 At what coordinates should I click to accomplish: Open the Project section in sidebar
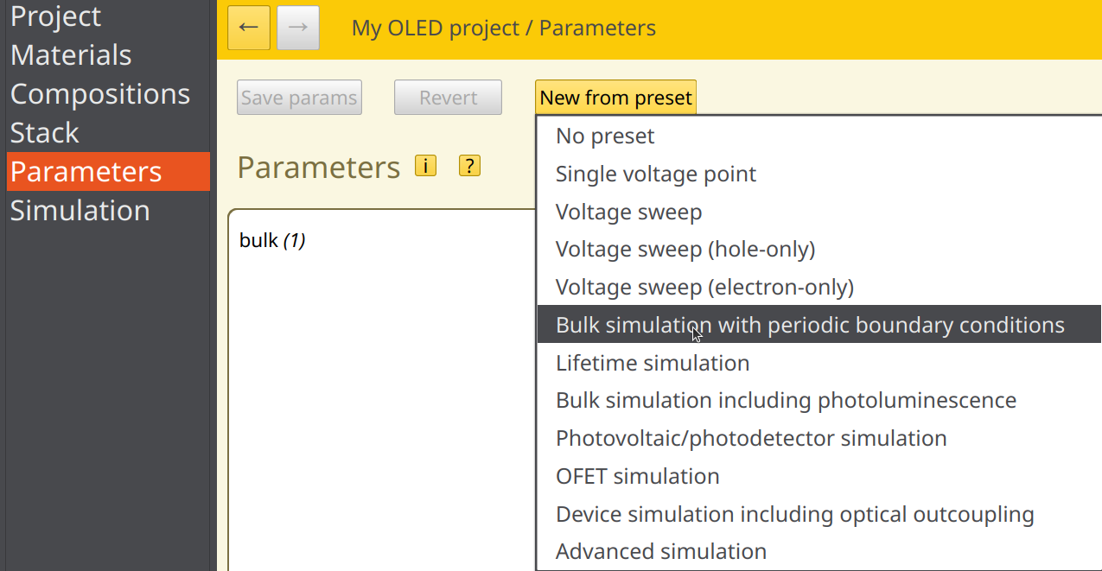tap(55, 16)
